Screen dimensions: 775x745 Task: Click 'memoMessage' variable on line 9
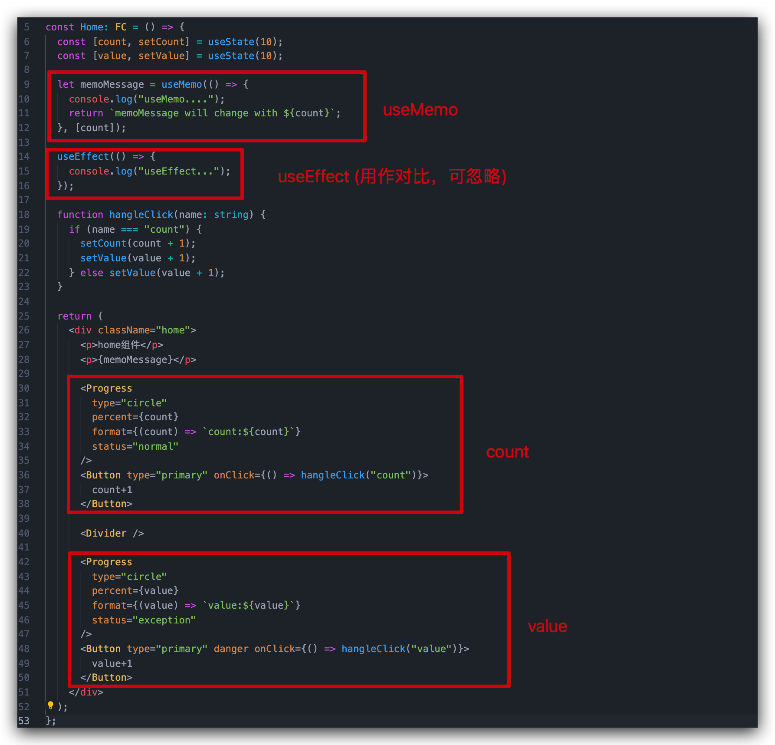tap(112, 85)
